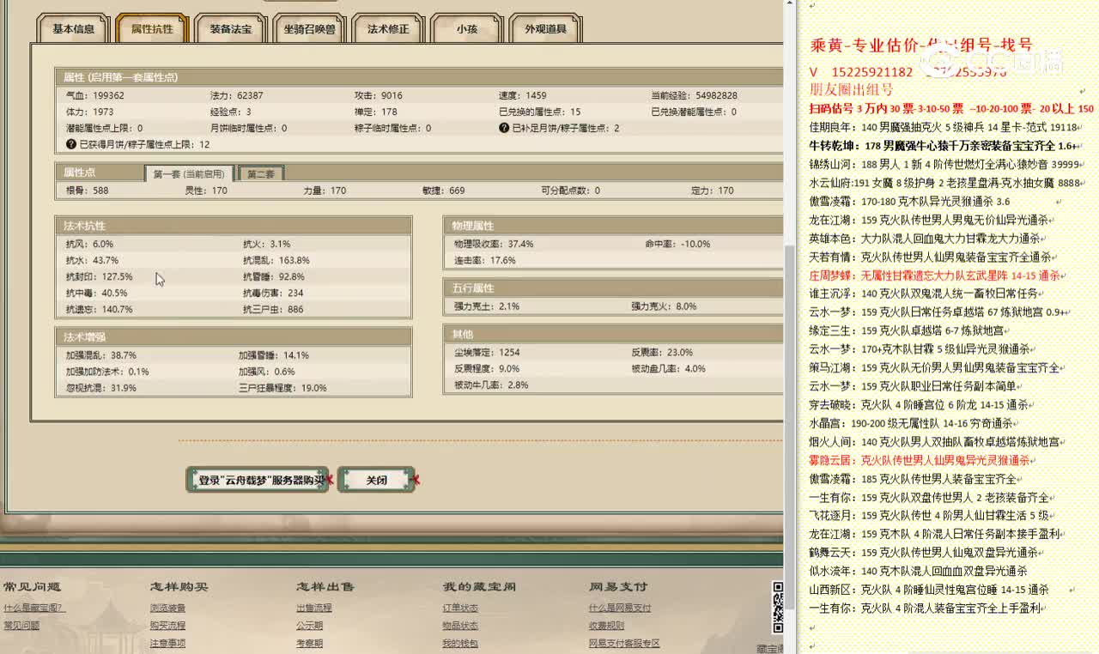Click the help icon beside 已获得月饼/粽子属性点上限
This screenshot has width=1099, height=654.
click(x=71, y=145)
